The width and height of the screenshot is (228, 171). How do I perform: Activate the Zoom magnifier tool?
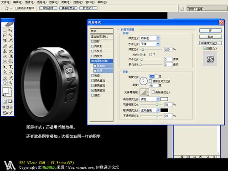pyautogui.click(x=10, y=83)
